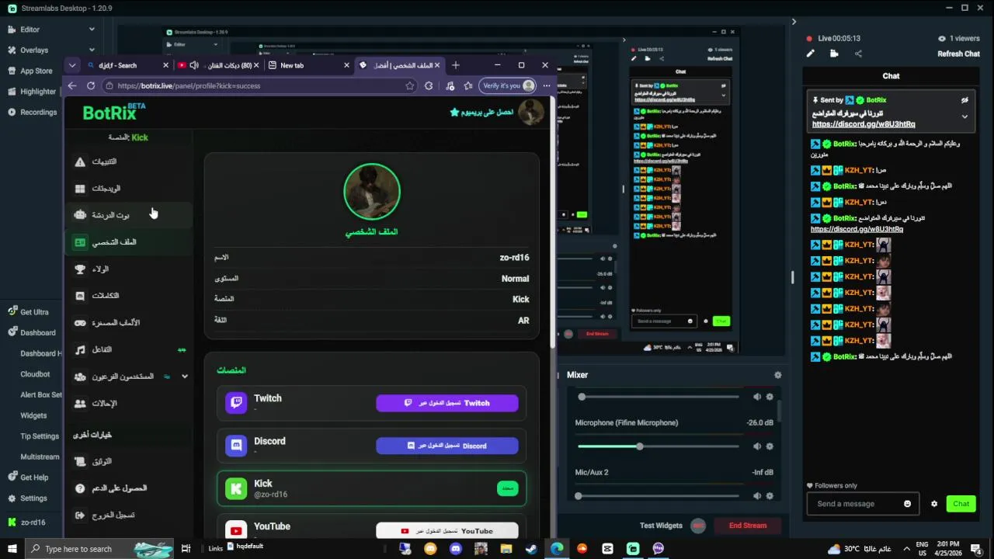
Task: Open Mic/Aux 2 source settings gear
Action: click(x=770, y=496)
